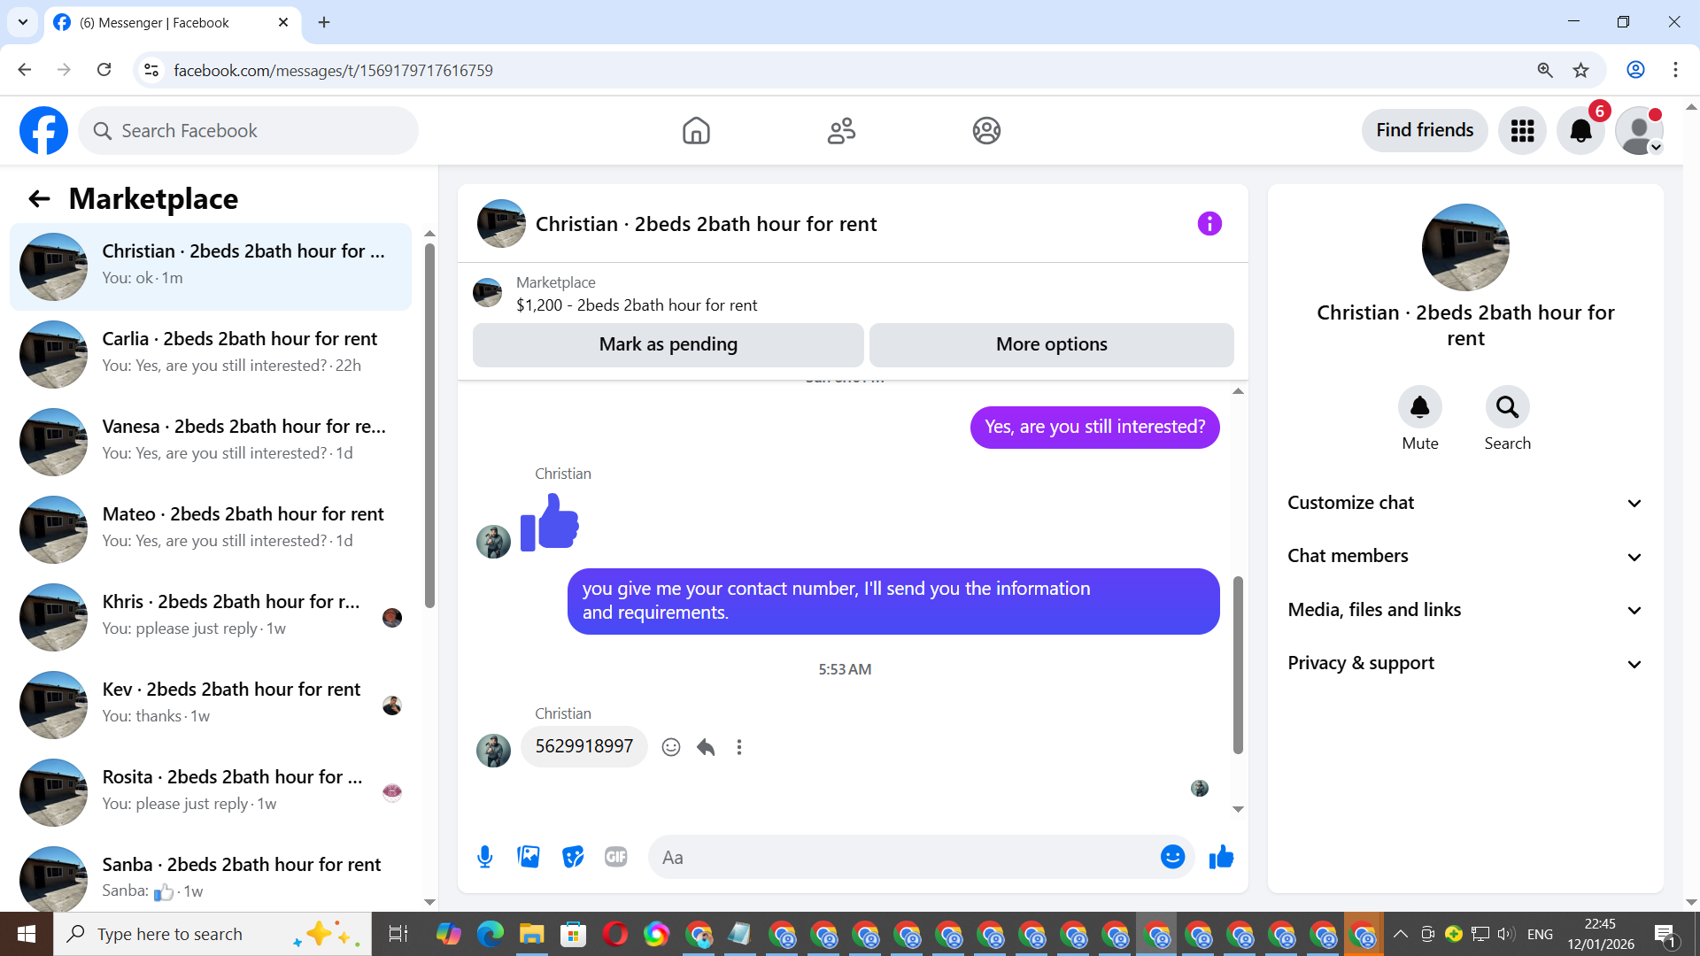Open the GIF picker
The image size is (1700, 956).
(616, 857)
